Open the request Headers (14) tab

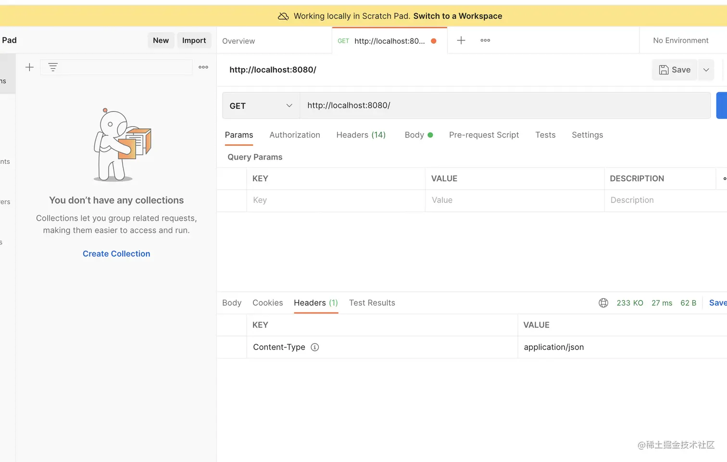pos(361,135)
